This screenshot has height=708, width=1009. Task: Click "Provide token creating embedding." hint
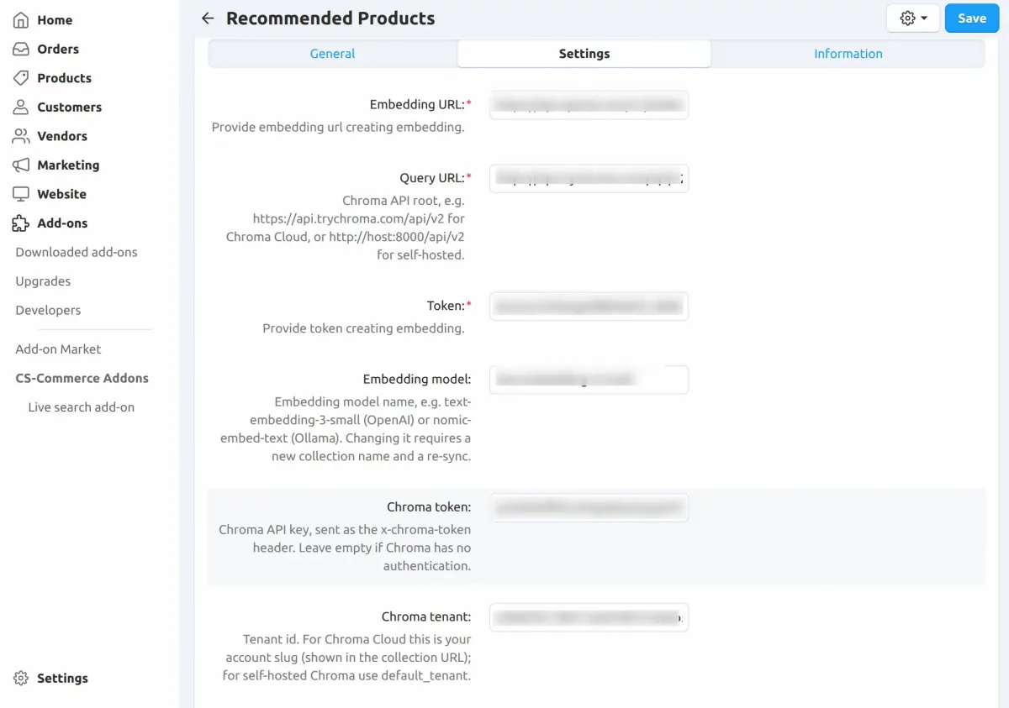pos(363,328)
